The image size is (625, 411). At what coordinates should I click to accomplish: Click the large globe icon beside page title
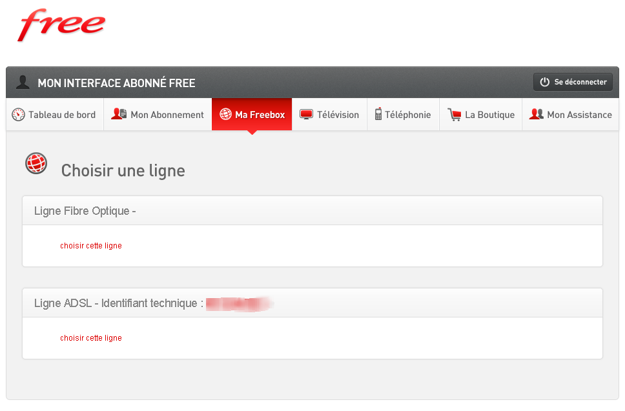click(37, 164)
